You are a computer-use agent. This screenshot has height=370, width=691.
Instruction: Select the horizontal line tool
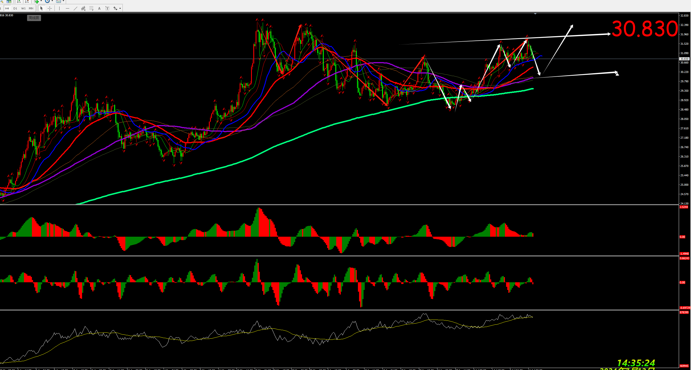[67, 8]
